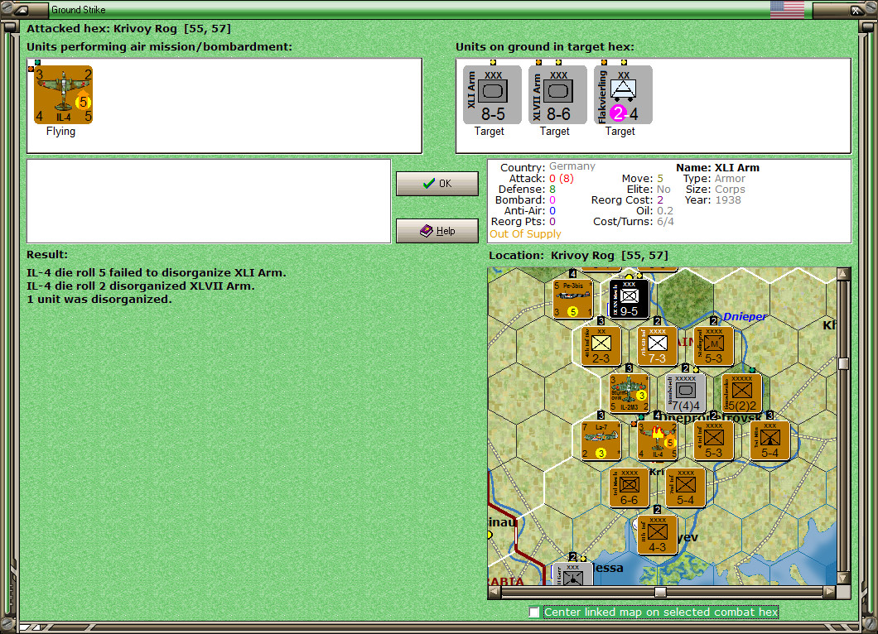878x634 pixels.
Task: Click the 'Out Of Supply' status text
Action: [x=525, y=234]
